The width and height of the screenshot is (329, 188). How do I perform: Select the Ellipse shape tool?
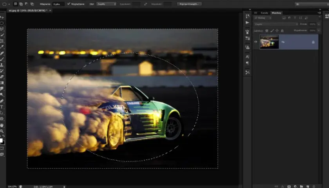click(2, 119)
